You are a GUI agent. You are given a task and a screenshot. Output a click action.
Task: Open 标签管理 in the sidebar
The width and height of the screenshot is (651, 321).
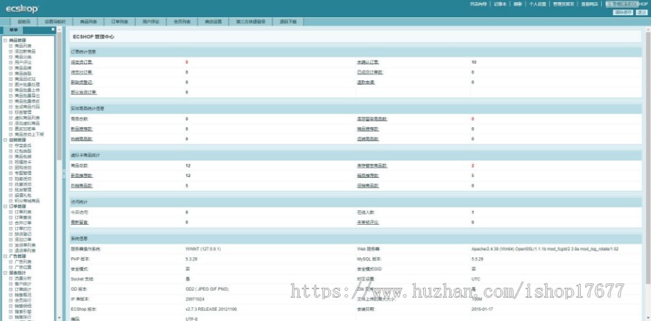(22, 112)
